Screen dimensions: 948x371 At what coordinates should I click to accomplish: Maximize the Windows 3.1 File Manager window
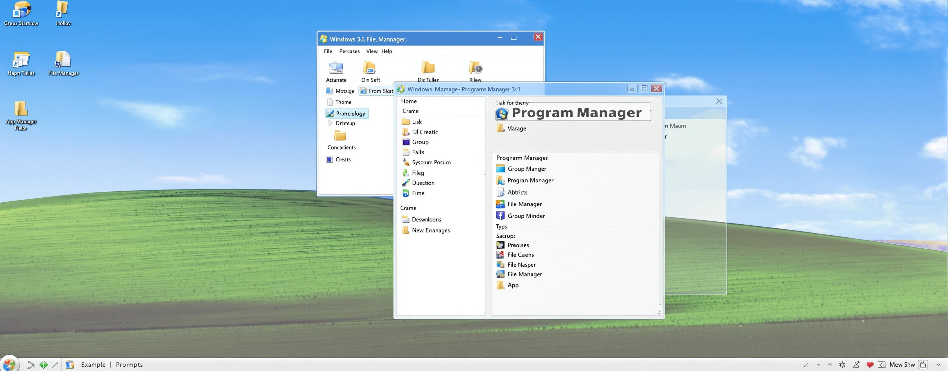[x=513, y=37]
